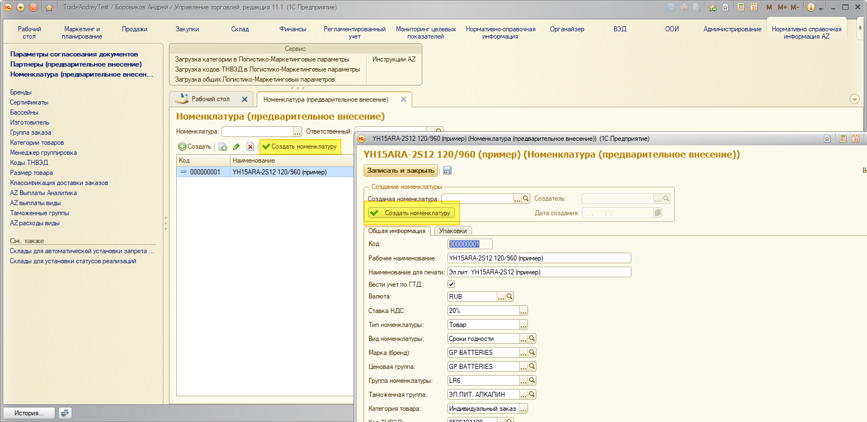
Task: Click the floppy disk save icon beside Записать и закрыть
Action: 447,171
